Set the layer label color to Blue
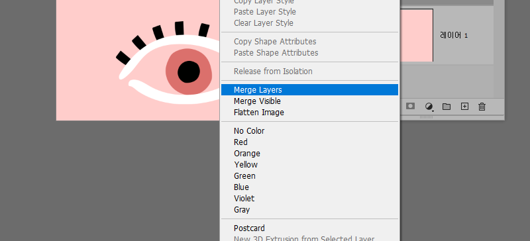 [x=309, y=187]
